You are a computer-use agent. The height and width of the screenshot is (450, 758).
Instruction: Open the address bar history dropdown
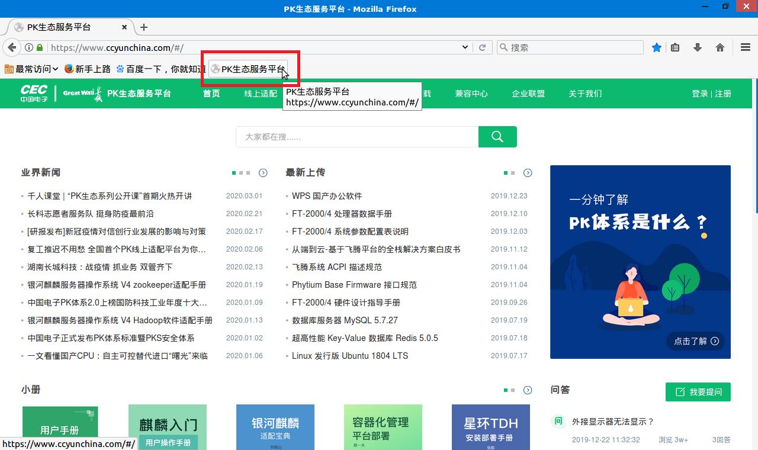(x=464, y=47)
